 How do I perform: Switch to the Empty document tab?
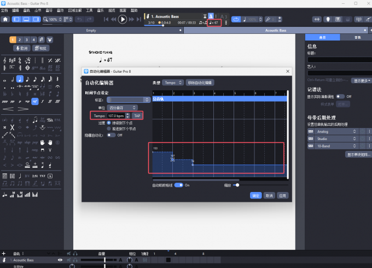click(91, 31)
